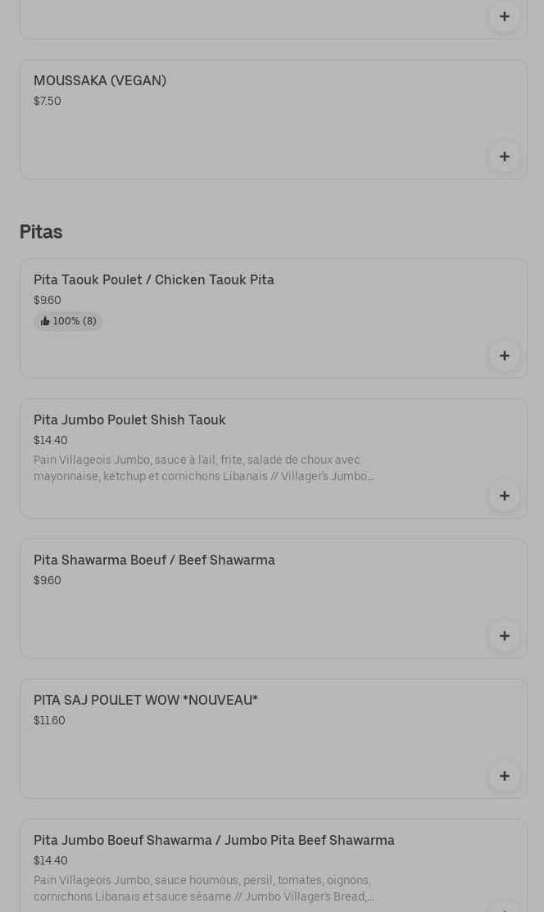Open Pita Taouk Poulet / Chicken Taouk Pita

pyautogui.click(x=153, y=279)
